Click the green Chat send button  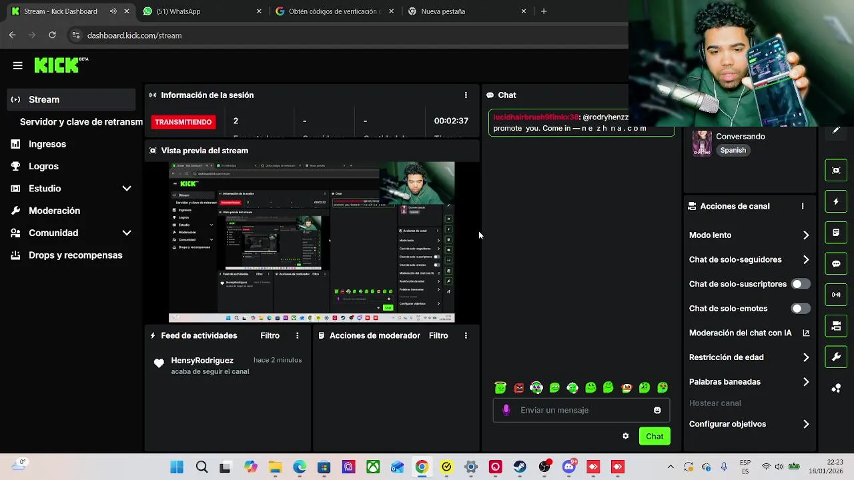pyautogui.click(x=655, y=436)
